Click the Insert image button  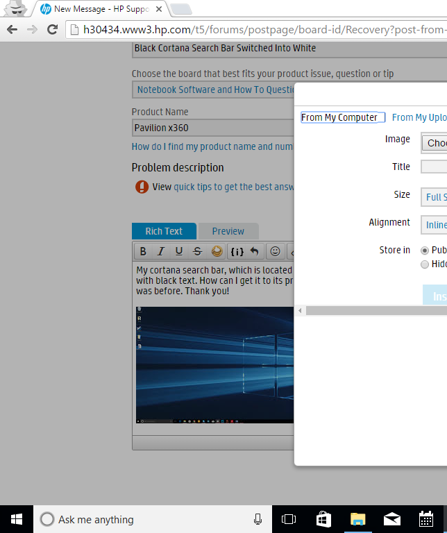click(435, 295)
